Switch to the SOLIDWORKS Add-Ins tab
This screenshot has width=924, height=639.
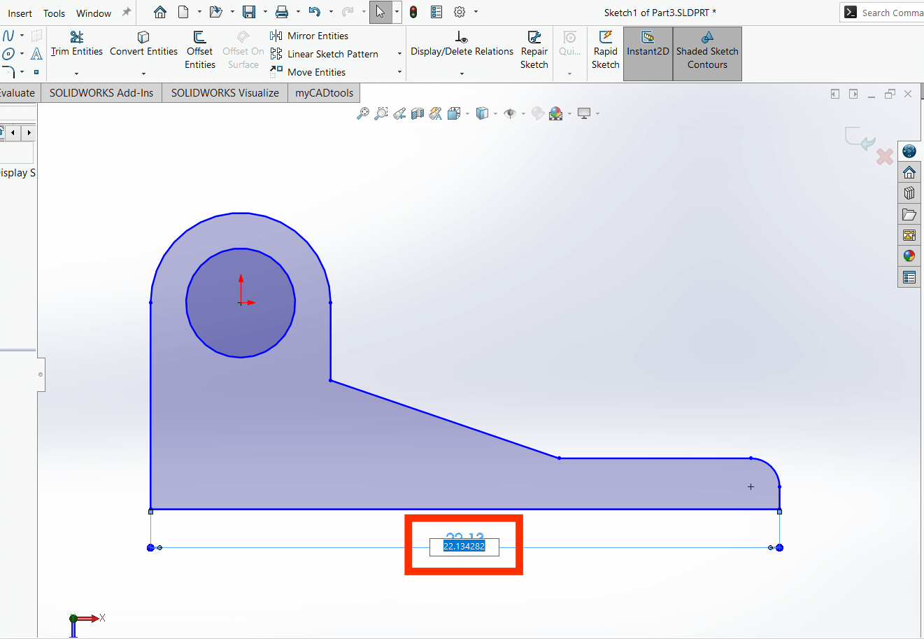[x=101, y=92]
